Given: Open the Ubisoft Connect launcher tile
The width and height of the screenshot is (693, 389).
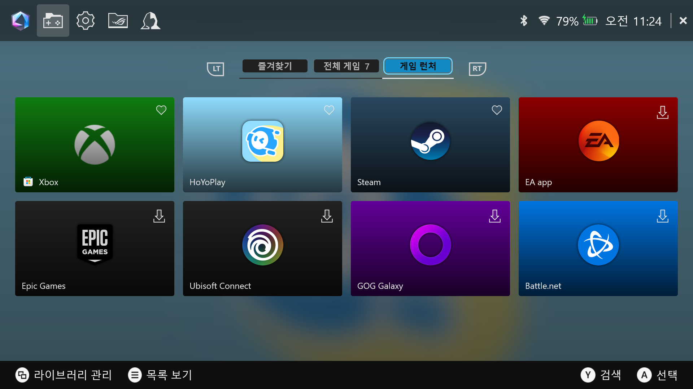Looking at the screenshot, I should (x=262, y=249).
